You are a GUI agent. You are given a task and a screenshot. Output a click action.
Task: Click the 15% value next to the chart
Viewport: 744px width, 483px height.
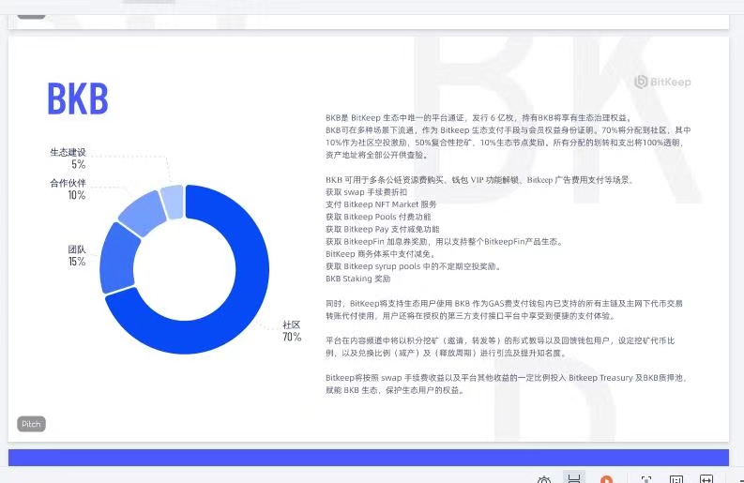77,262
